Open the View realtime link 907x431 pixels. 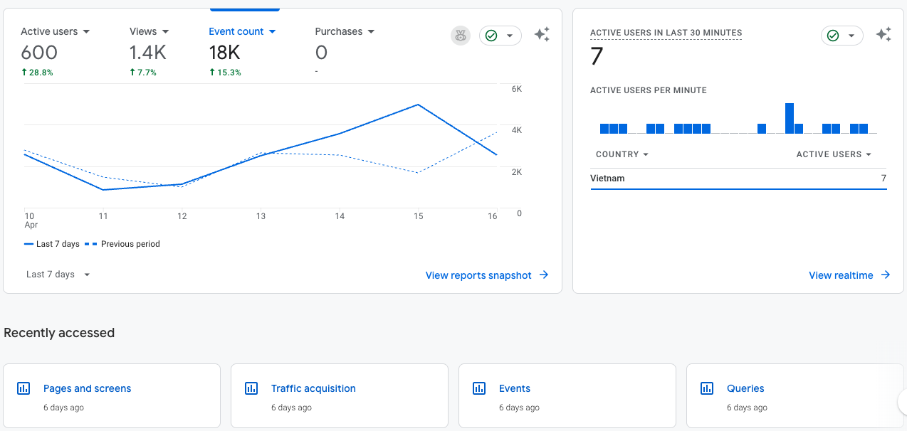[841, 275]
